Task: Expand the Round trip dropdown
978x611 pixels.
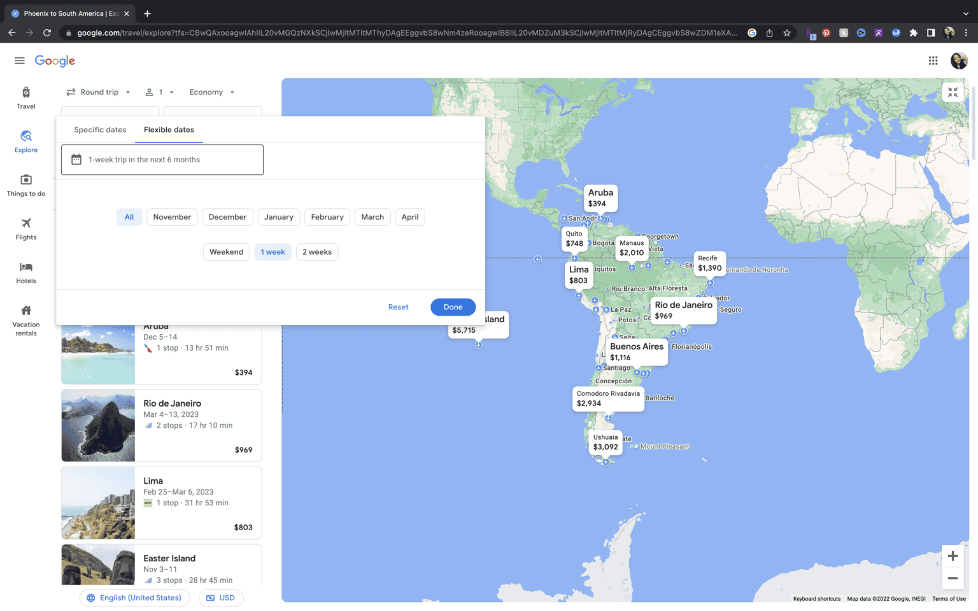Action: pos(99,92)
